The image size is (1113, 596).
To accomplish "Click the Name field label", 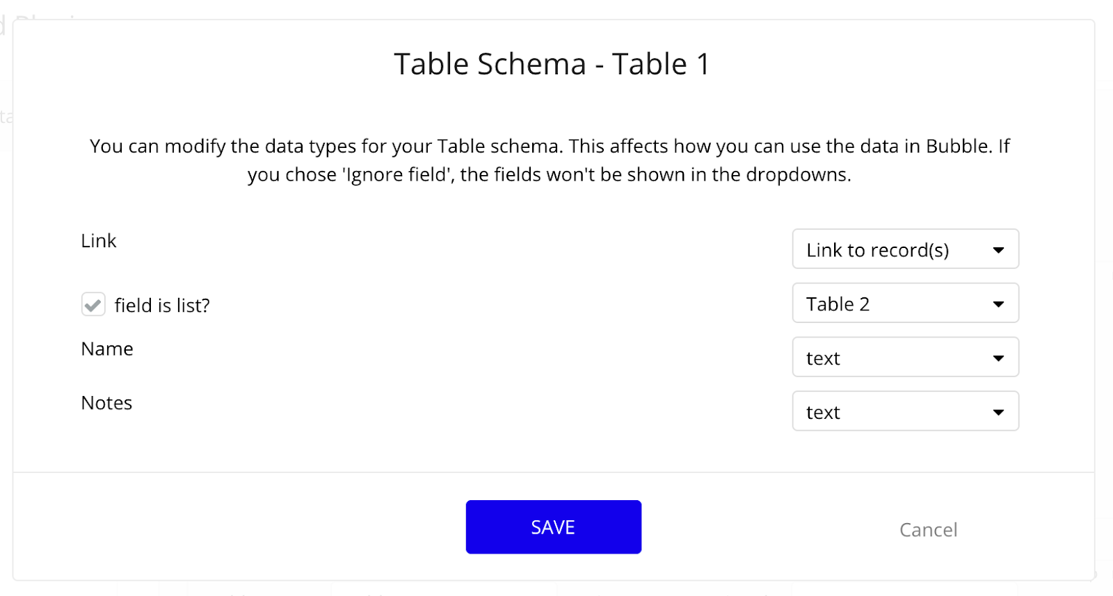I will [107, 349].
